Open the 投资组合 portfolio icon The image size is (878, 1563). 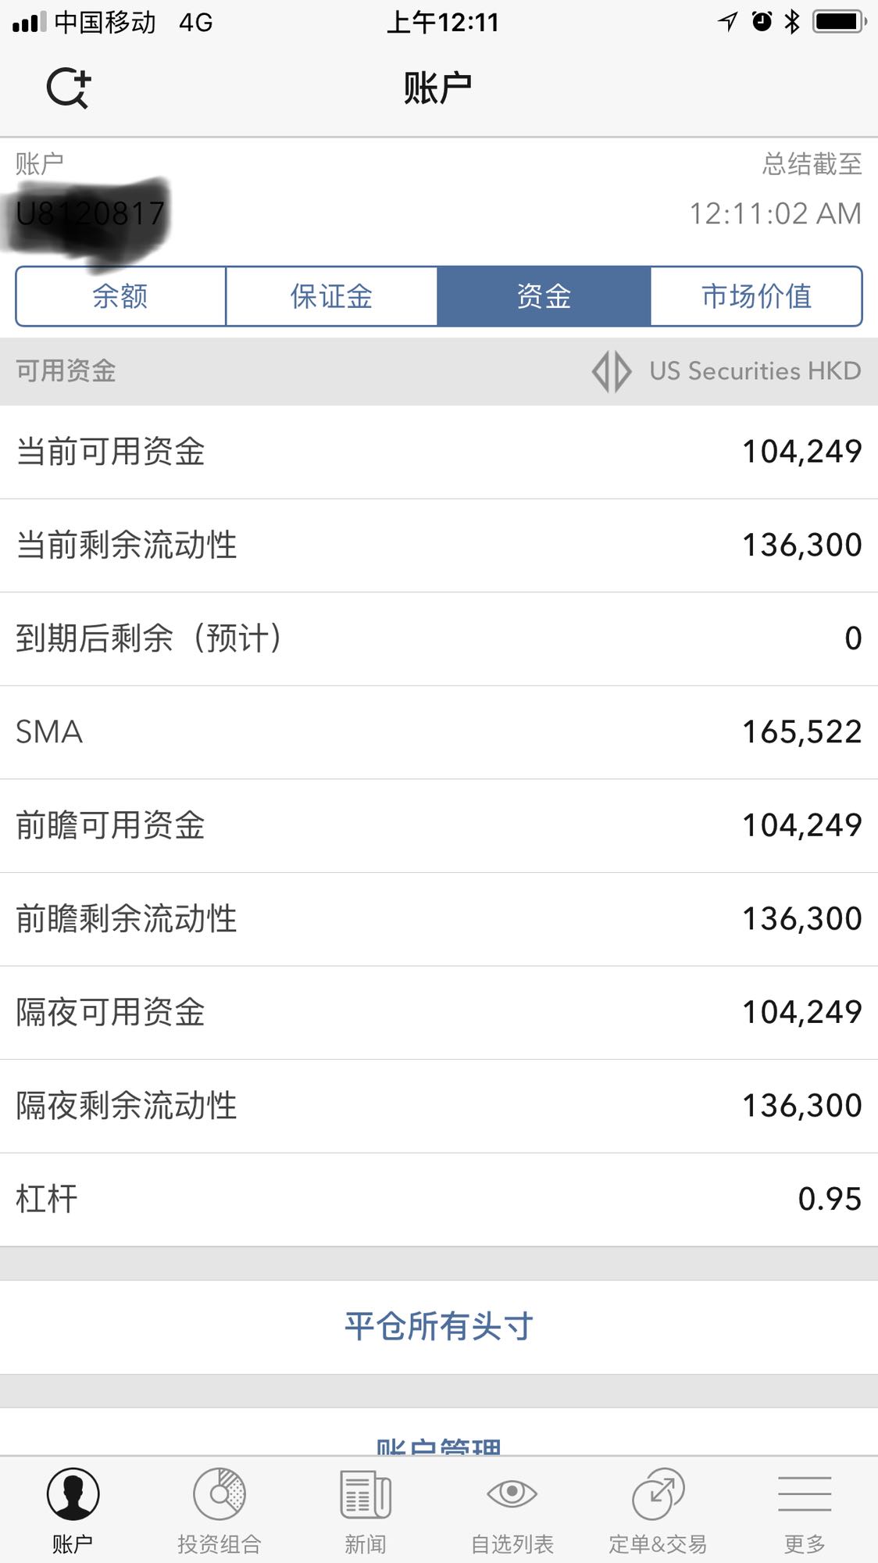pyautogui.click(x=219, y=1494)
